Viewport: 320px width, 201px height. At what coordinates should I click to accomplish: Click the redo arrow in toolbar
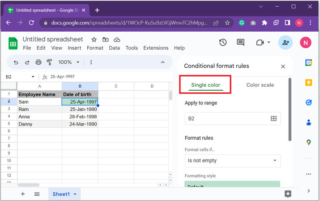[27, 63]
